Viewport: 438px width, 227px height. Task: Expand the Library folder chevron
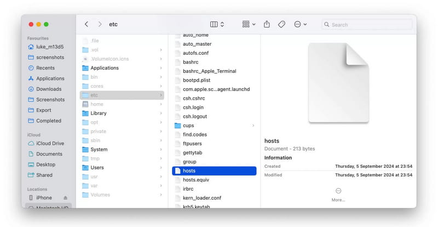(x=161, y=113)
